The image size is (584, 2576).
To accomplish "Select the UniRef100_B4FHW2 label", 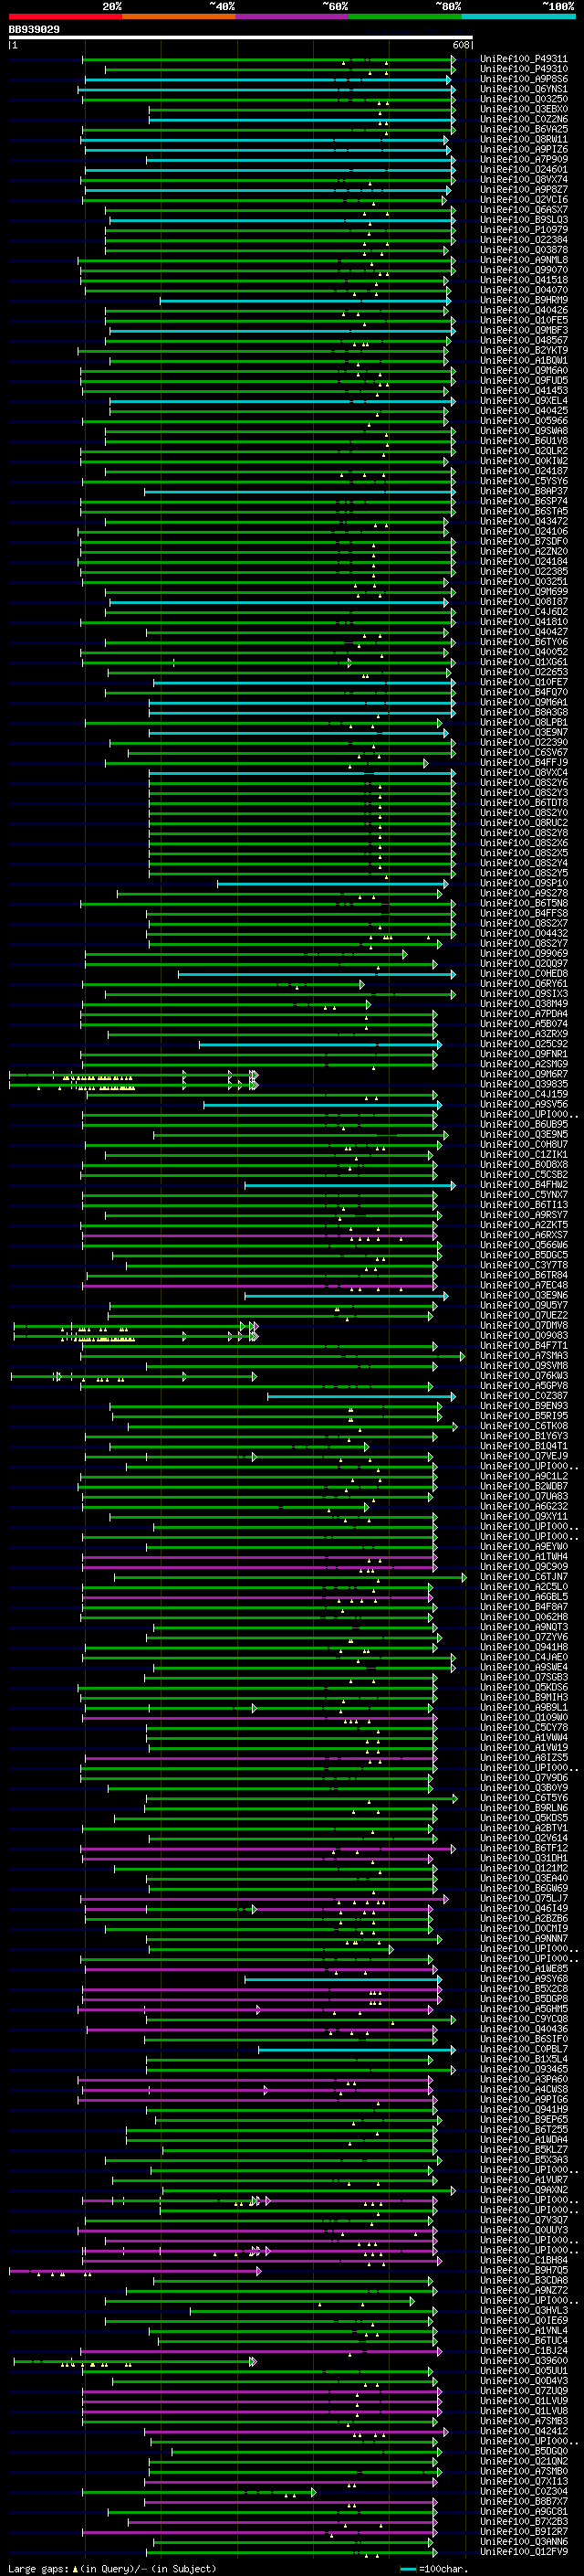I will point(523,1185).
